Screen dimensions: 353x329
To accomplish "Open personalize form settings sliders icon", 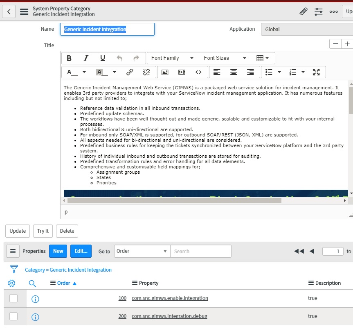I will [318, 11].
